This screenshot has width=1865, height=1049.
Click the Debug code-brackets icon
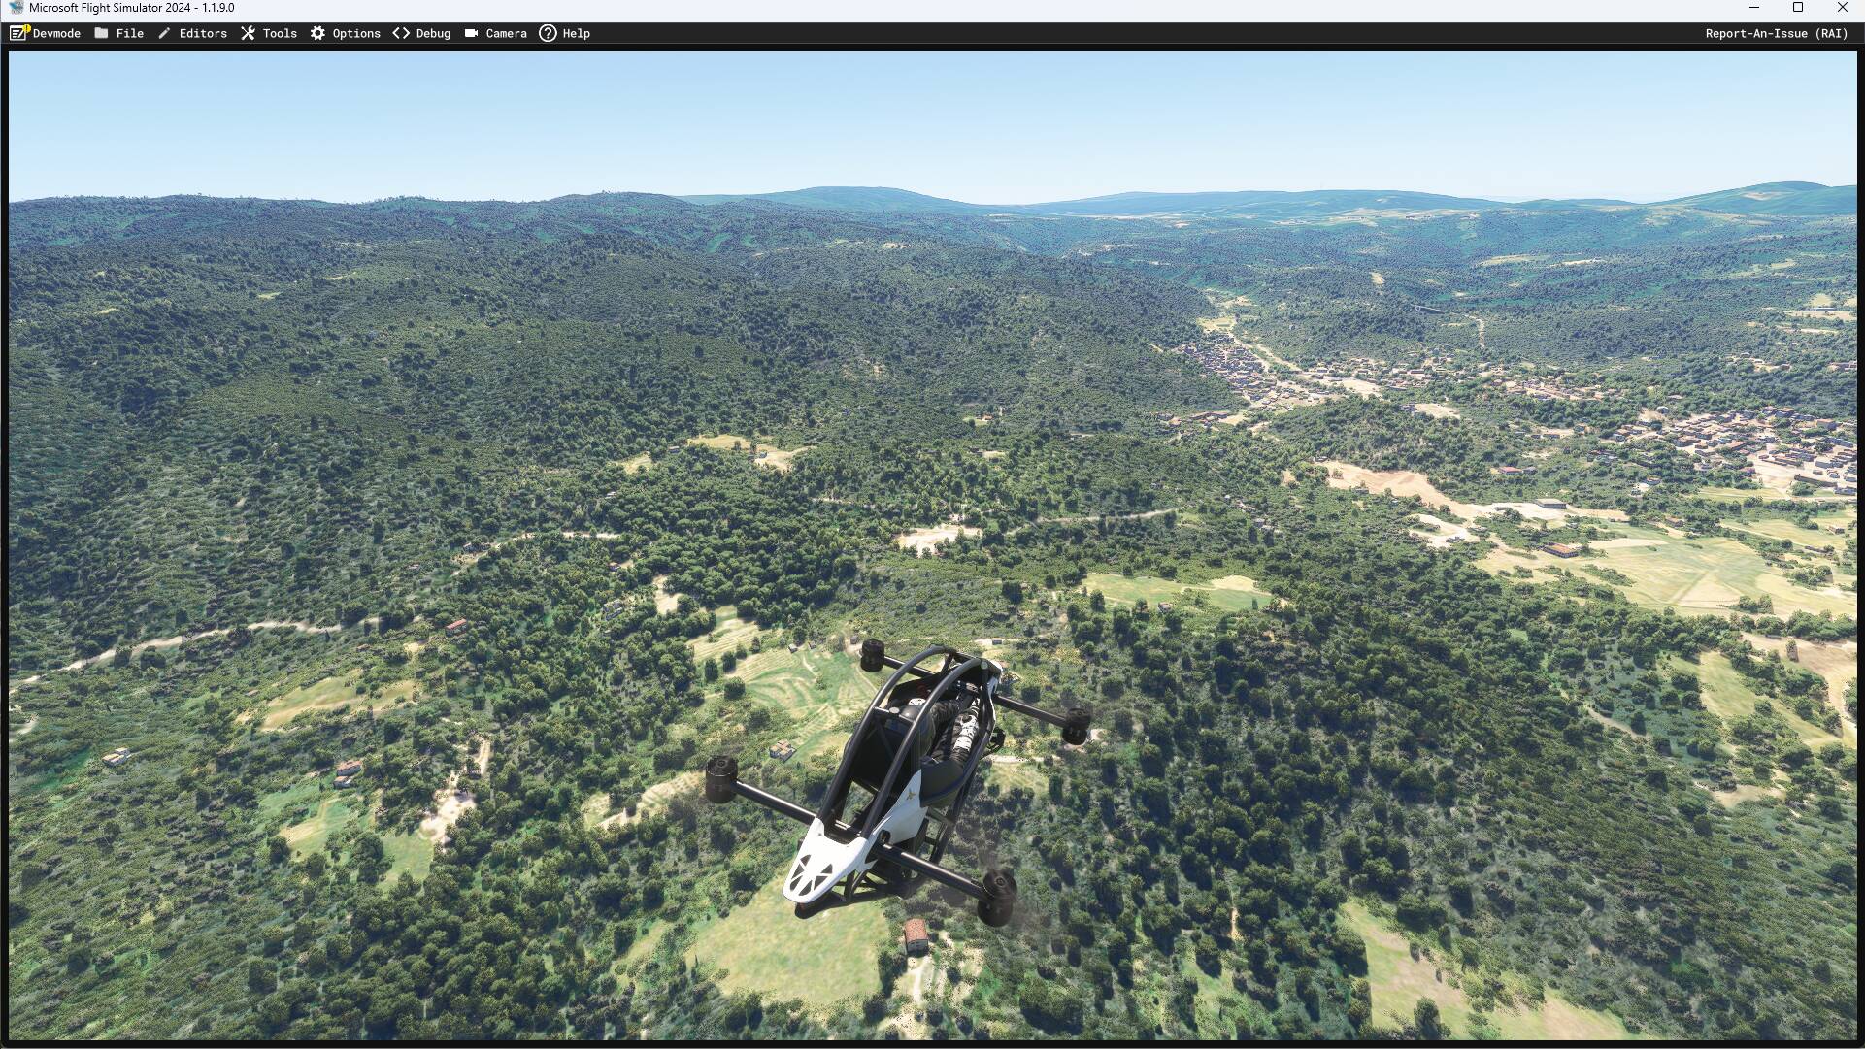pos(401,33)
